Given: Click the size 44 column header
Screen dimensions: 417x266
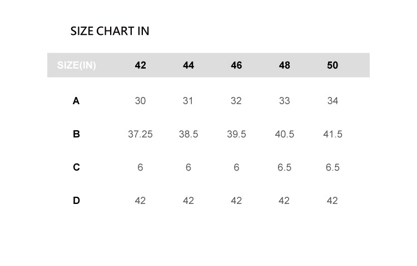Looking at the screenshot, I should click(x=188, y=65).
